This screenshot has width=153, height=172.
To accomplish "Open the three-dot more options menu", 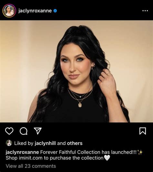I will (x=145, y=11).
